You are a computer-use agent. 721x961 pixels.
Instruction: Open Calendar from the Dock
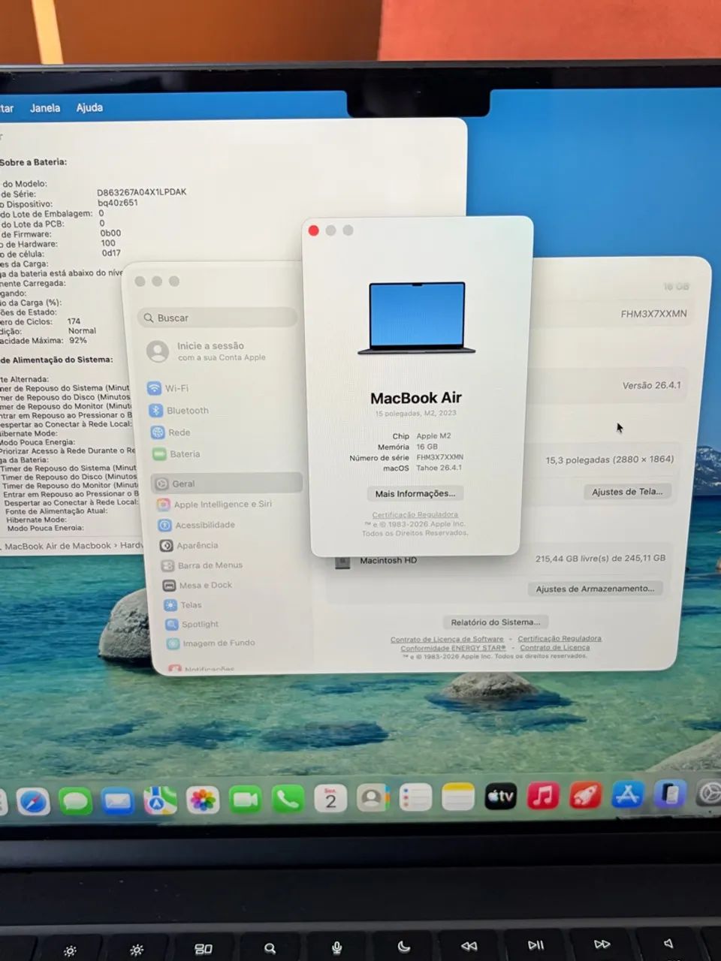coord(330,798)
